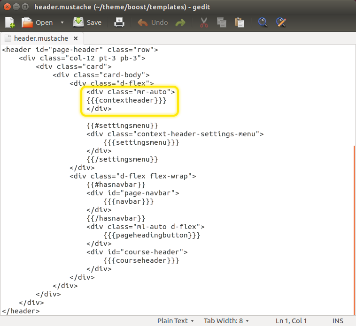Click the '{{#settingsmenu}}' line

122,126
